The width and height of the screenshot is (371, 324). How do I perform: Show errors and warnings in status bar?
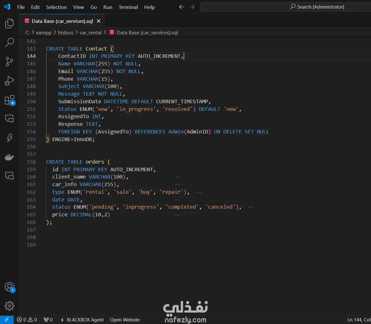pos(27,320)
